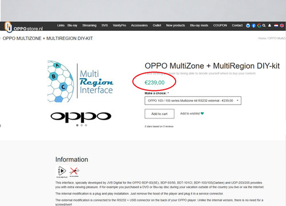Open the Accessoires menu item

(x=139, y=25)
